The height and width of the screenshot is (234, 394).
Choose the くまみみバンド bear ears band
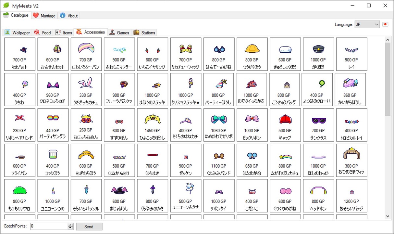[219, 160]
